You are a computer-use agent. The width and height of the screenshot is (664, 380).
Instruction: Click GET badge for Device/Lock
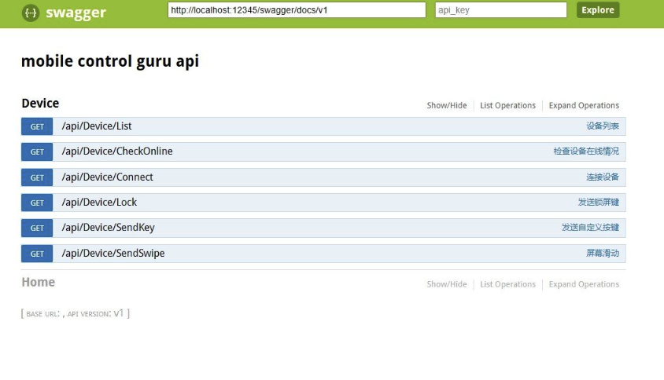[x=37, y=203]
